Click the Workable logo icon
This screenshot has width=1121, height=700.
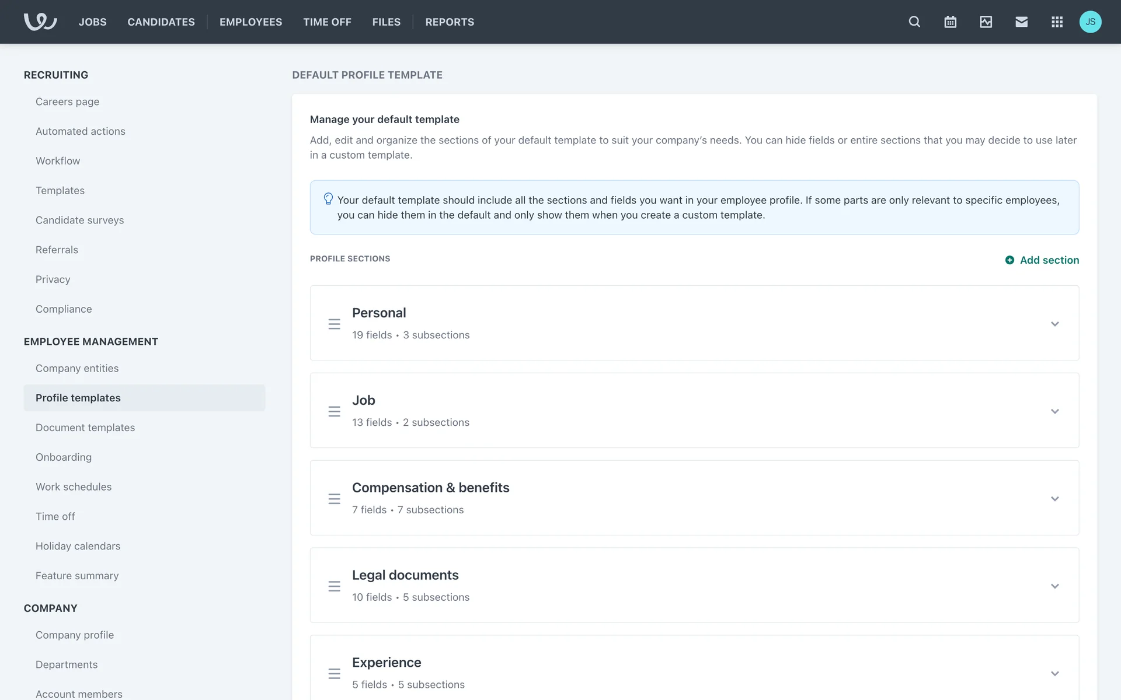pyautogui.click(x=40, y=22)
